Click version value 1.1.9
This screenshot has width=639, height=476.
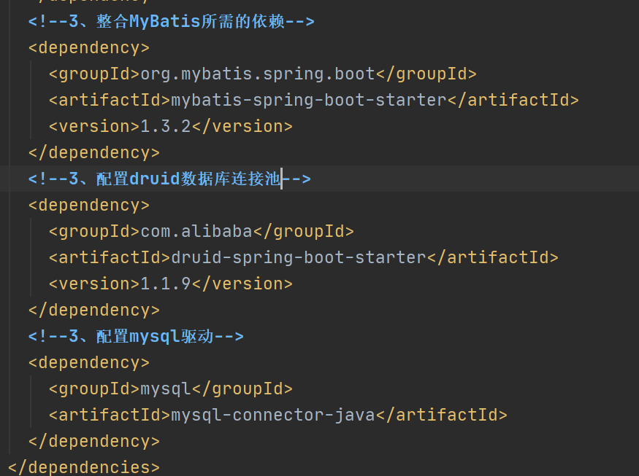(166, 284)
